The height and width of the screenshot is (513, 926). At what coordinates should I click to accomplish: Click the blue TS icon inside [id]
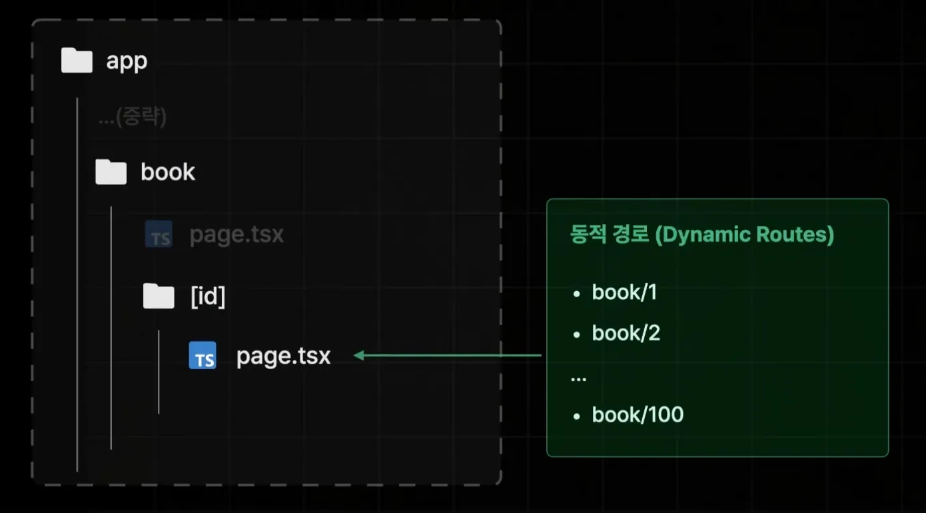(x=203, y=356)
